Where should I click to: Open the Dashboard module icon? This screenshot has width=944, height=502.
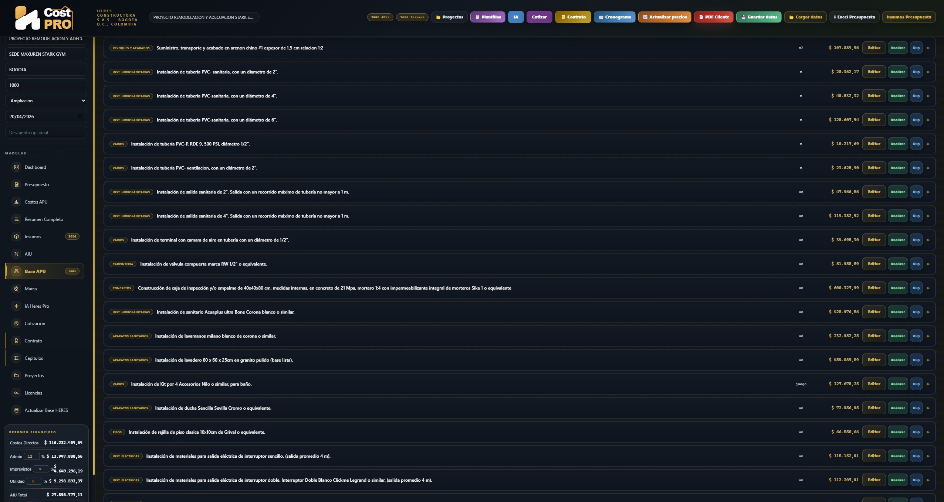pos(16,167)
